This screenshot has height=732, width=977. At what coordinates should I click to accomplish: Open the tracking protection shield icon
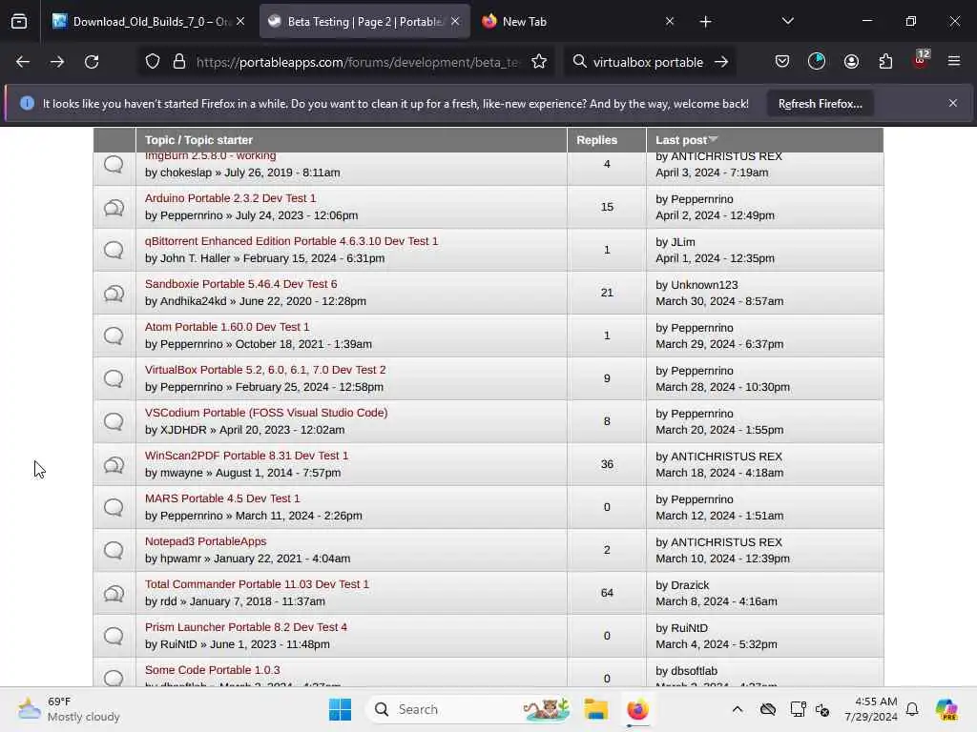tap(153, 62)
